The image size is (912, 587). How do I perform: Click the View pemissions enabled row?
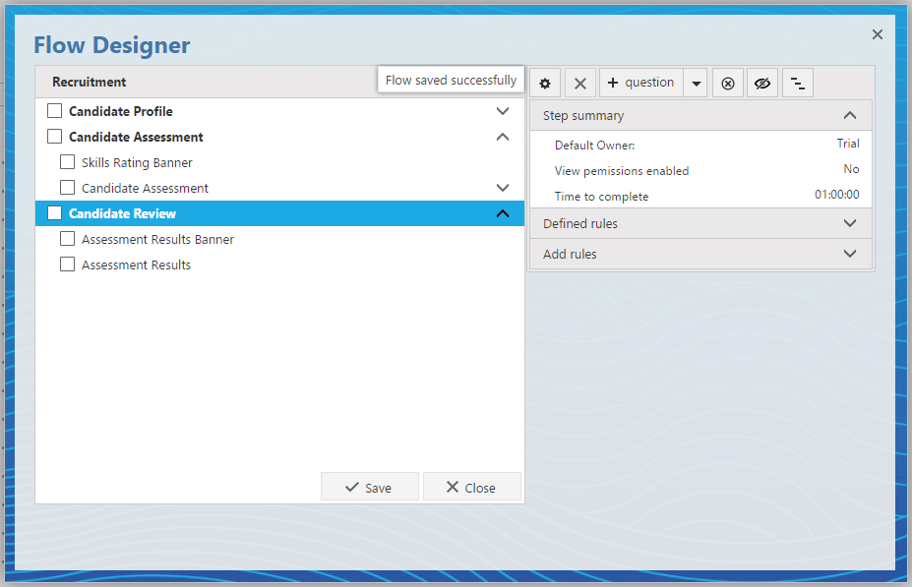700,170
